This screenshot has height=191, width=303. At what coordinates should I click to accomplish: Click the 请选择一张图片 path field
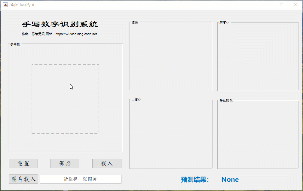[x=81, y=179]
